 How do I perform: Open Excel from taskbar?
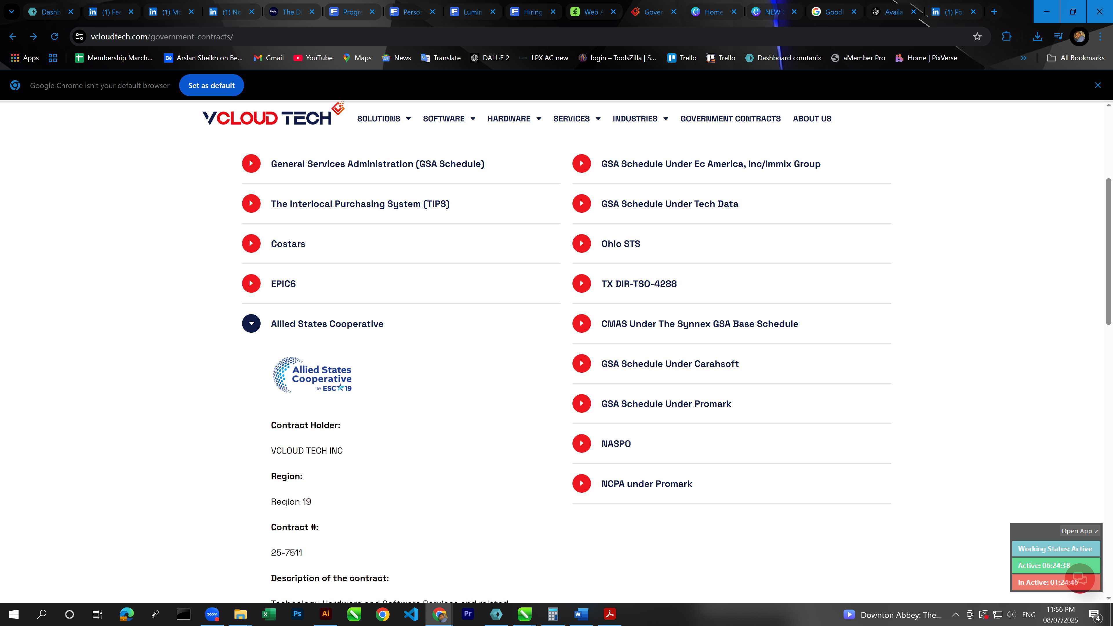tap(268, 614)
